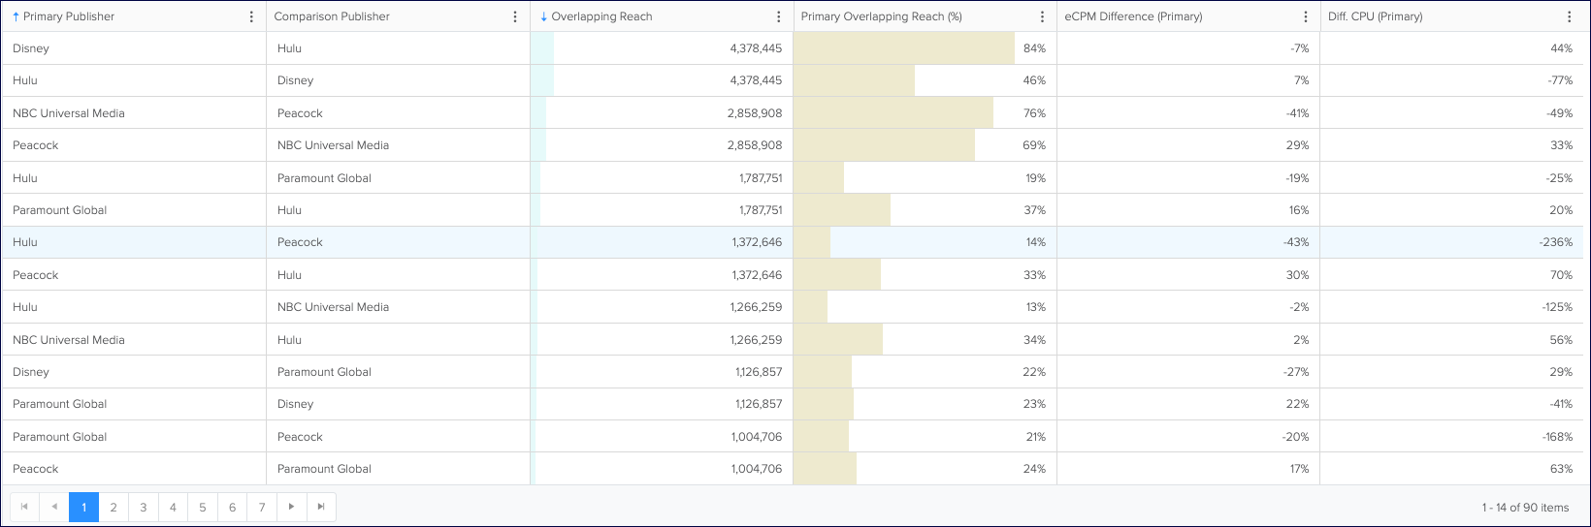
Task: Go to page 2
Action: [114, 507]
